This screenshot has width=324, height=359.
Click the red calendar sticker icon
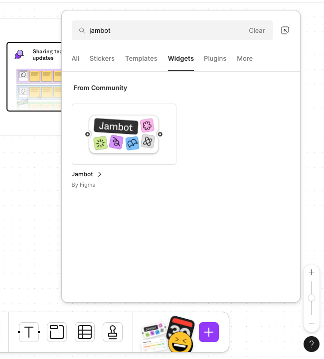point(181,325)
